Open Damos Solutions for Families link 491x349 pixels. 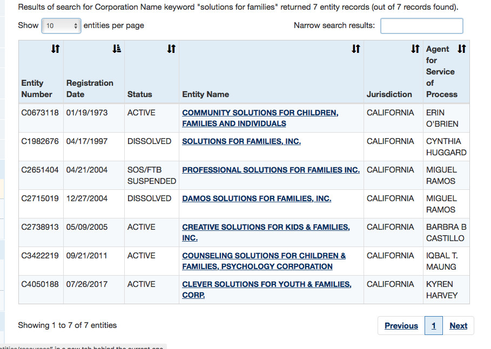point(257,199)
